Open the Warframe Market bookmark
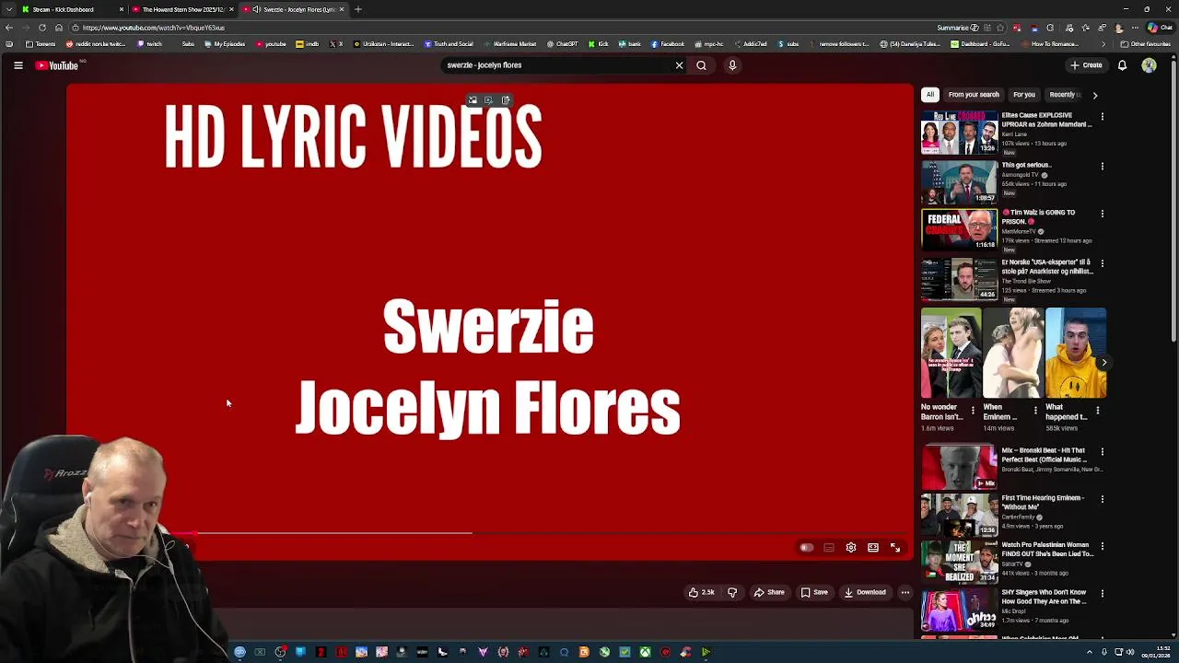Viewport: 1179px width, 663px height. pyautogui.click(x=509, y=44)
